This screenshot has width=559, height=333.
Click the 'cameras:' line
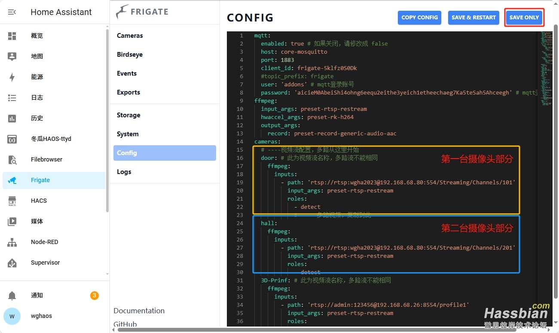click(267, 142)
